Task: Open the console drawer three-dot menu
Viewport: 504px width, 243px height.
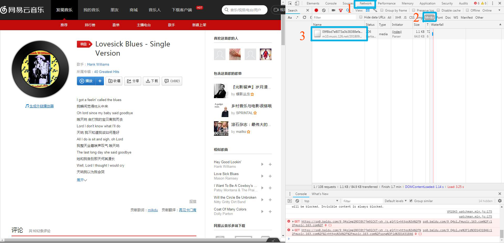Action: click(290, 194)
